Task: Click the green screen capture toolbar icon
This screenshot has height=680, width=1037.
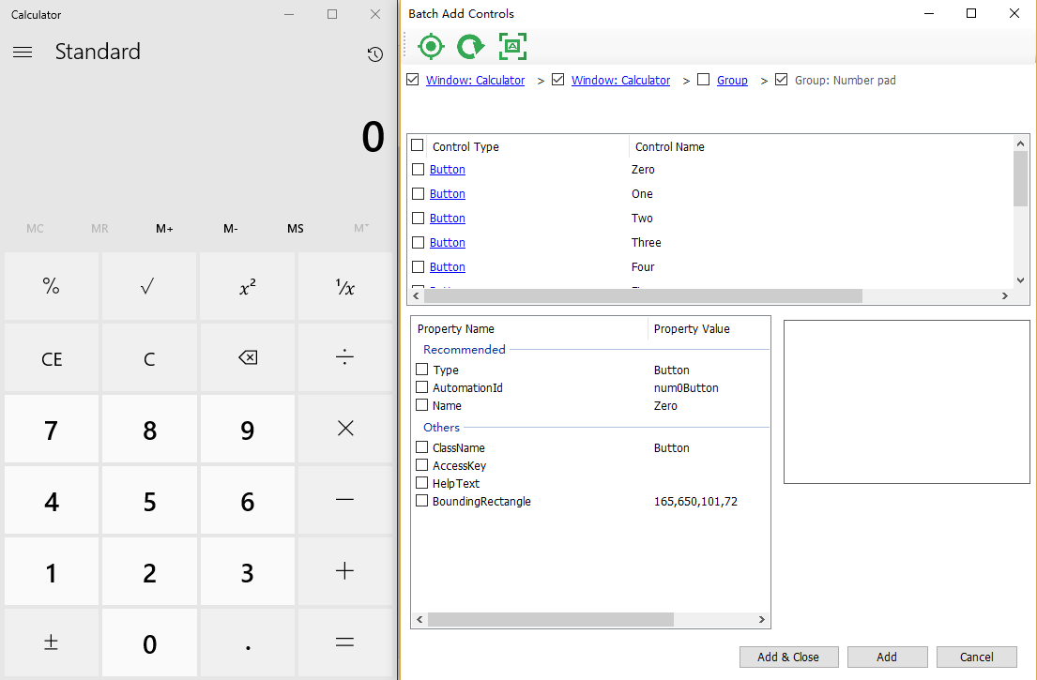Action: [512, 46]
